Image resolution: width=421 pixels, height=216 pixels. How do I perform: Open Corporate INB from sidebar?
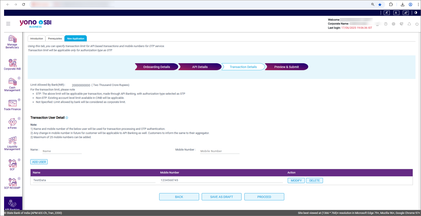coord(12,64)
